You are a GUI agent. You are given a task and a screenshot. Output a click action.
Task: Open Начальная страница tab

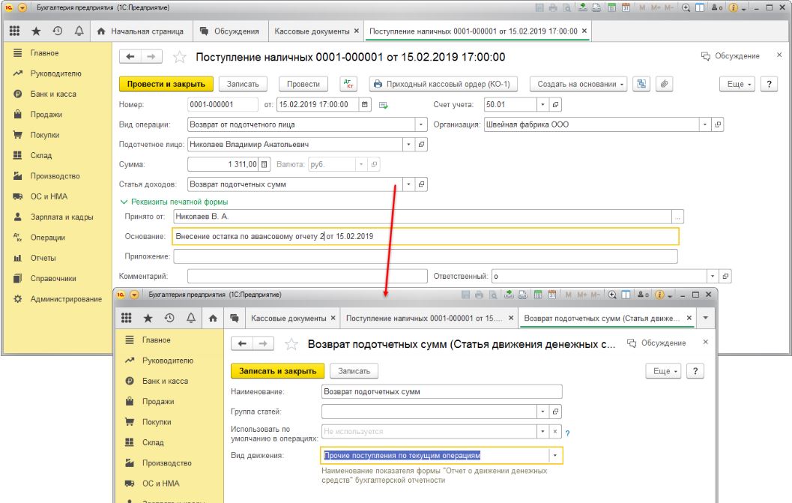click(x=142, y=31)
